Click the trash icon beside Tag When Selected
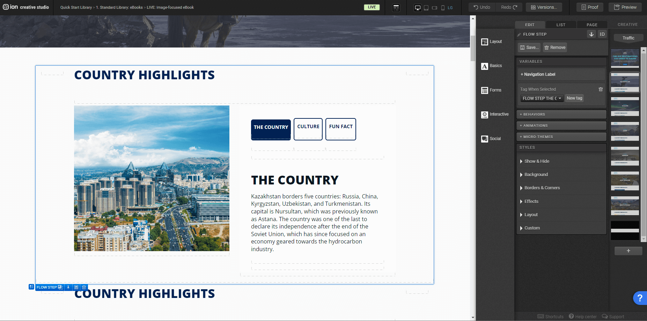Screen dimensions: 647x321 coord(601,89)
